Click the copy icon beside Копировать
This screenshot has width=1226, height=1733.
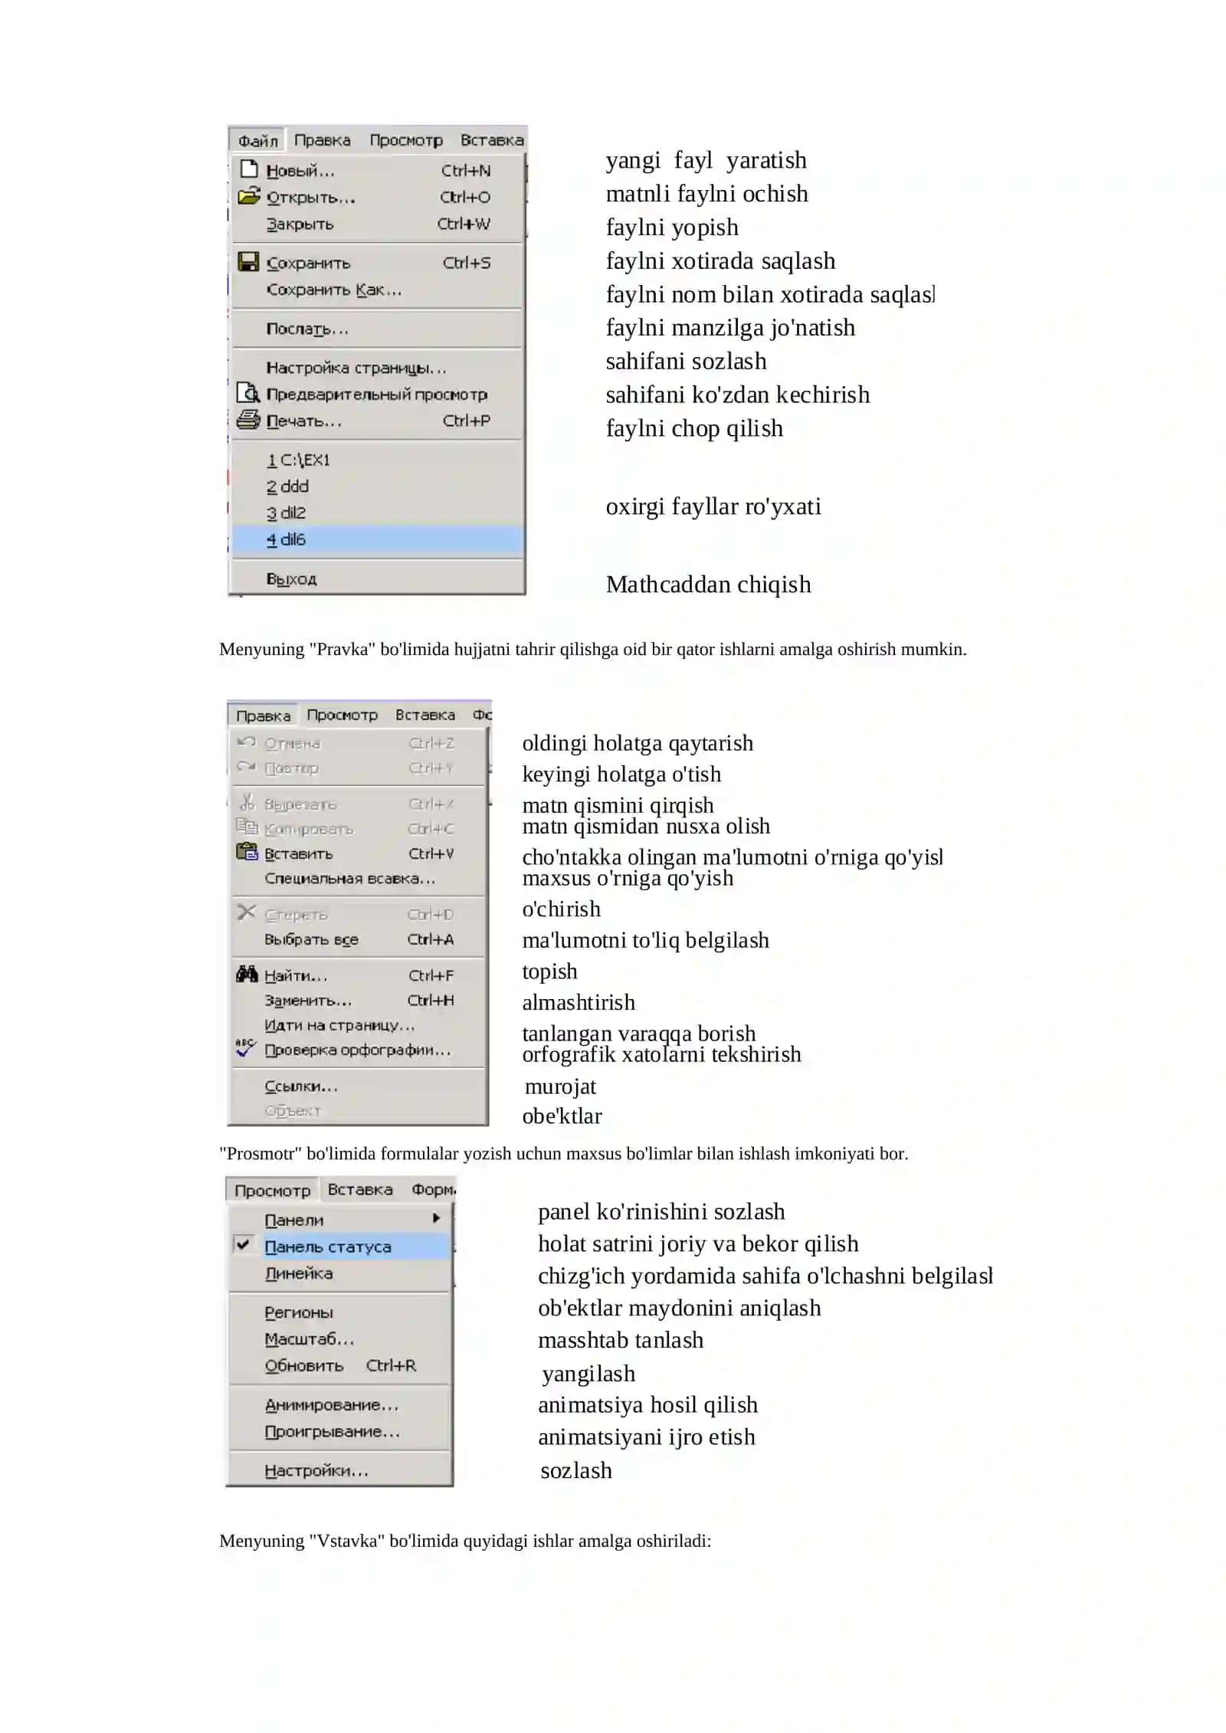pyautogui.click(x=247, y=827)
